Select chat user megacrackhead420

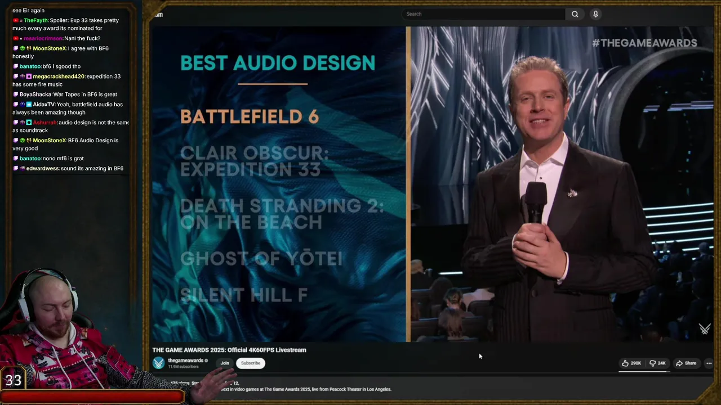point(59,76)
